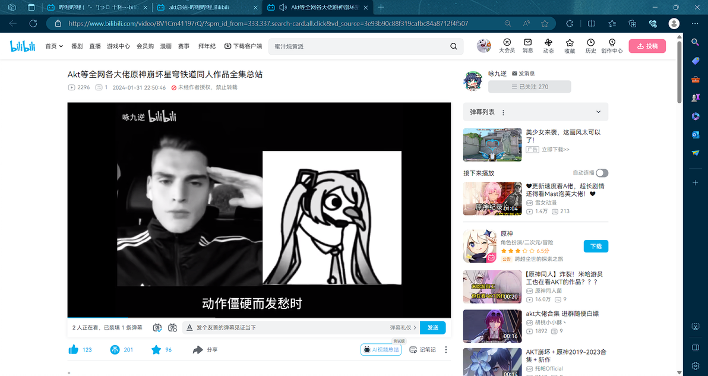The image size is (708, 376).
Task: Send the danmaku with 发送 button
Action: (432, 328)
